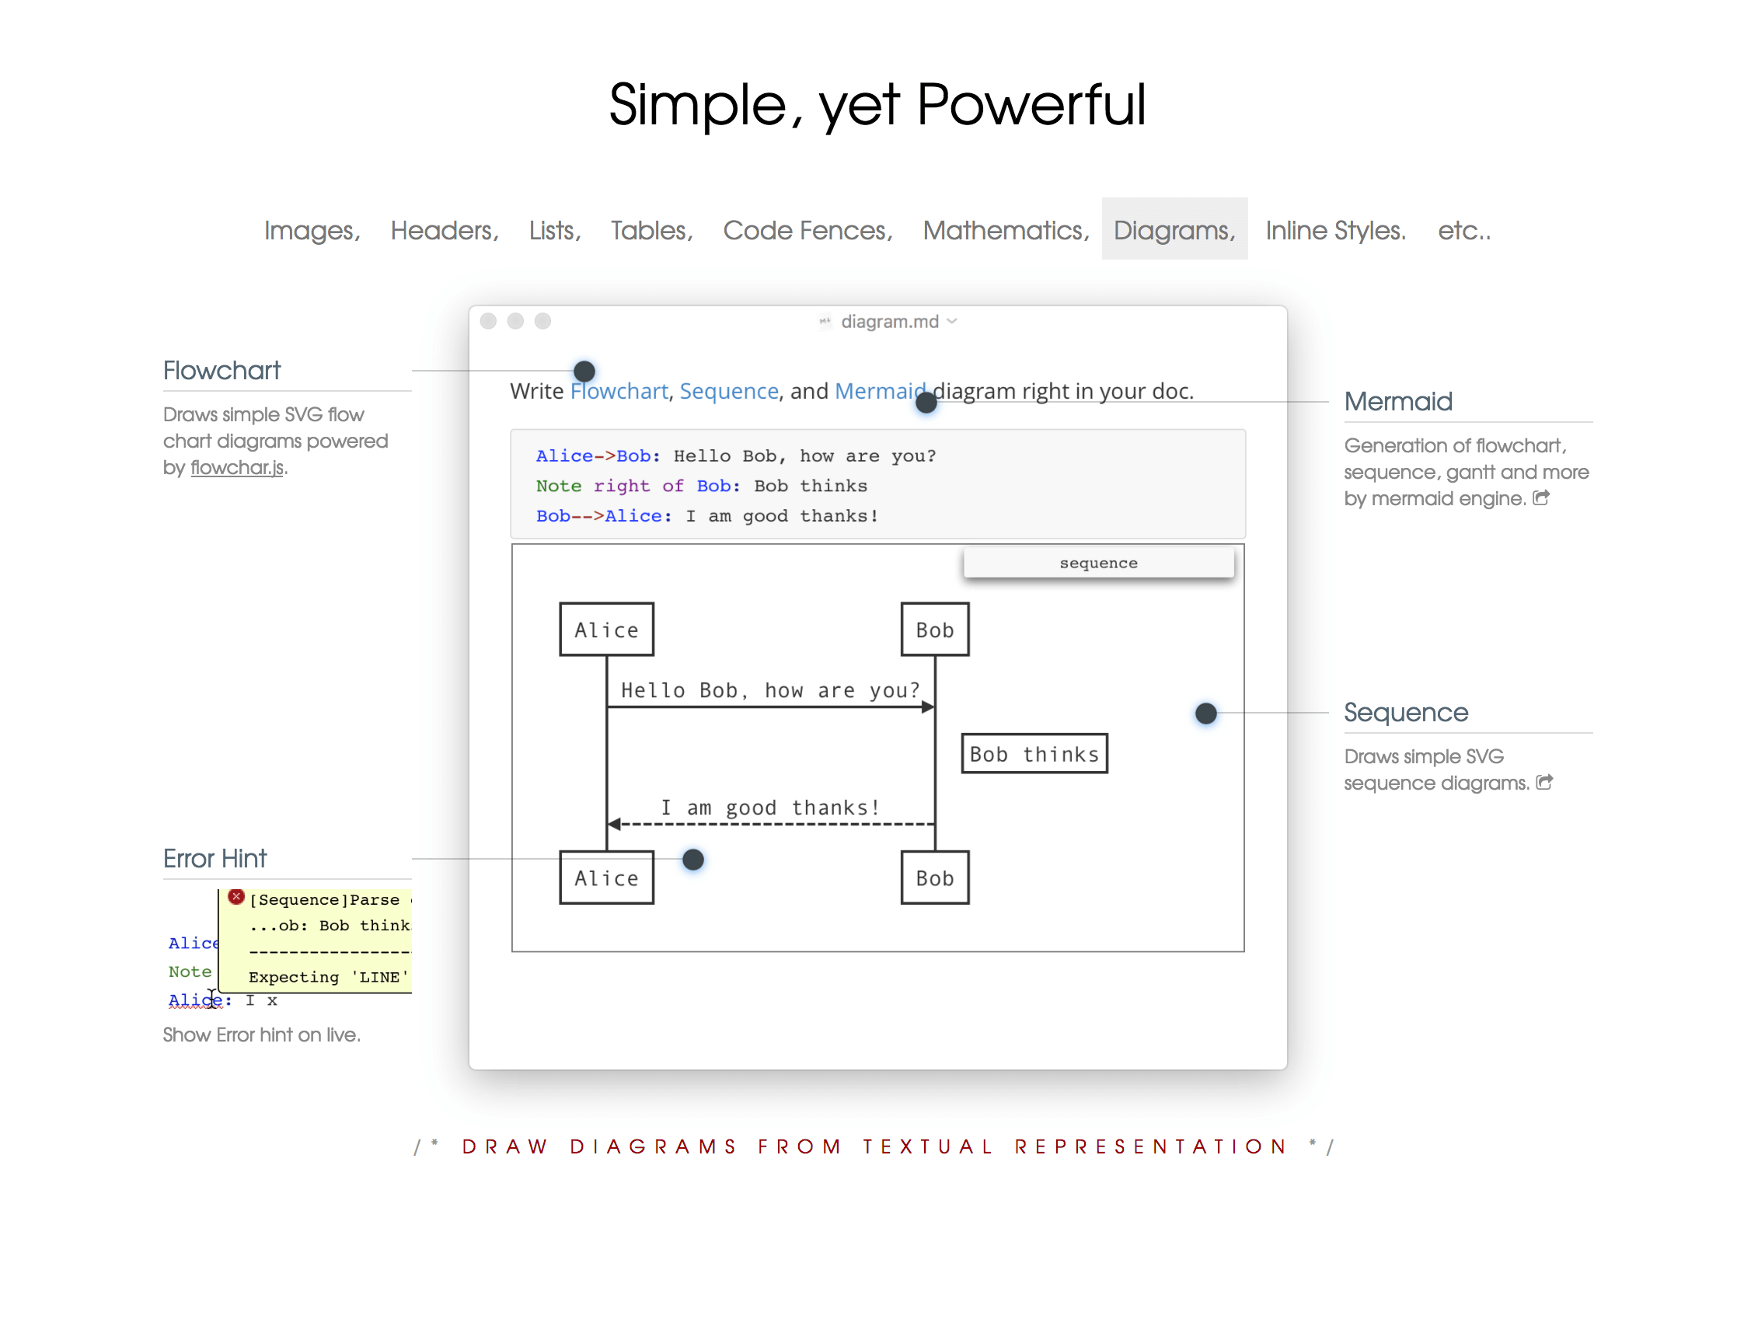Click the external link icon after sequence diagrams
1758x1326 pixels.
1544,782
